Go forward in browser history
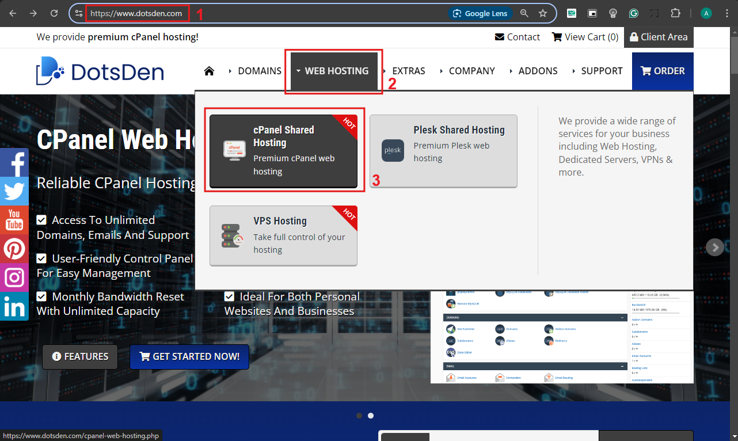Image resolution: width=738 pixels, height=441 pixels. click(x=33, y=13)
